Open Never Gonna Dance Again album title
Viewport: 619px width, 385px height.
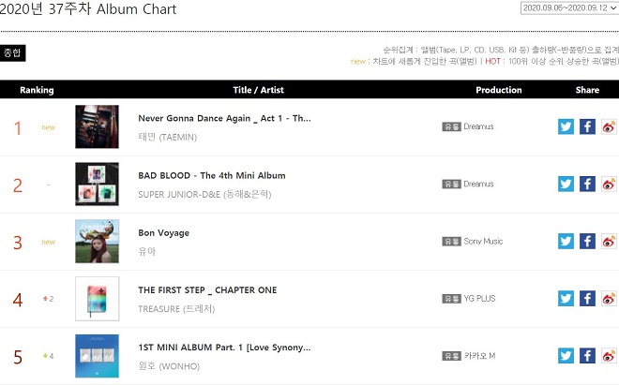coord(225,118)
